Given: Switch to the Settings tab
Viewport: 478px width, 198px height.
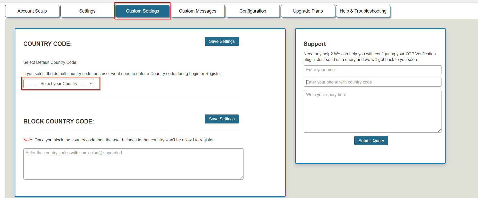Looking at the screenshot, I should tap(87, 11).
